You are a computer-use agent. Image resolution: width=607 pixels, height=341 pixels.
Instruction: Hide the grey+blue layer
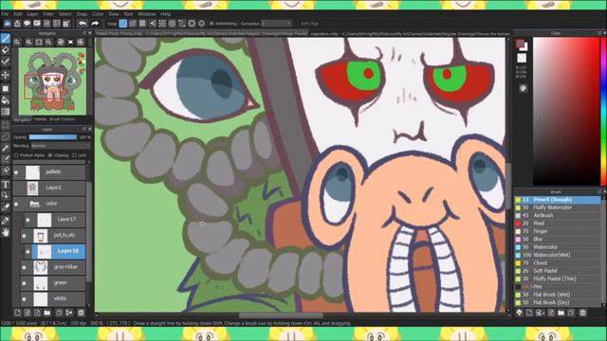pyautogui.click(x=25, y=267)
